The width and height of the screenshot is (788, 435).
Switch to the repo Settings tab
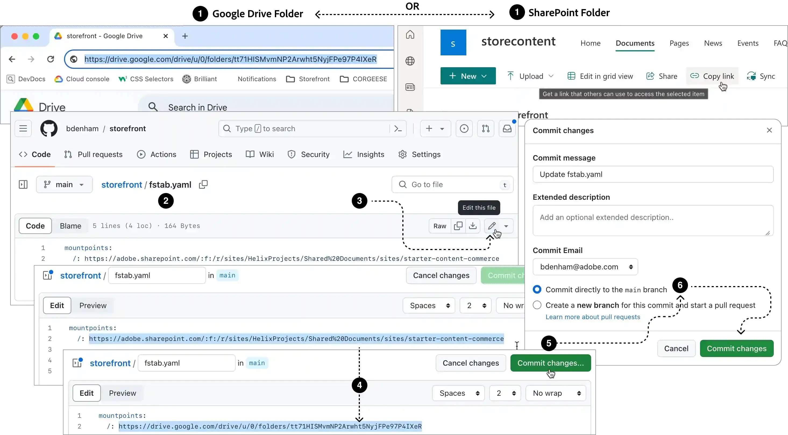(419, 154)
